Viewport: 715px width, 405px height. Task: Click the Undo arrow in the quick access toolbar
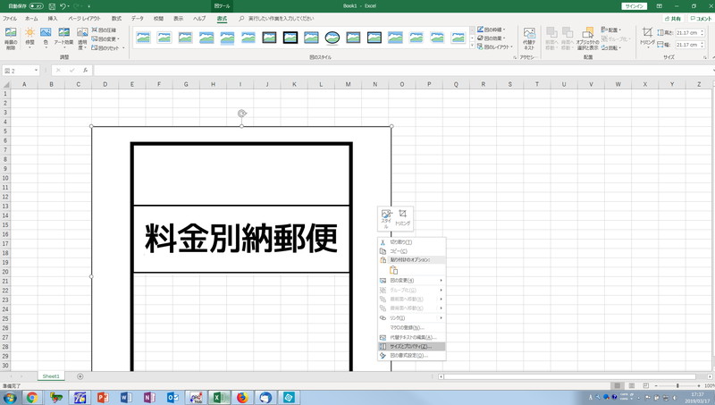63,6
